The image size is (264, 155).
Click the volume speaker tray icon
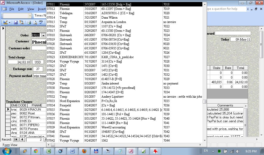pyautogui.click(x=238, y=151)
